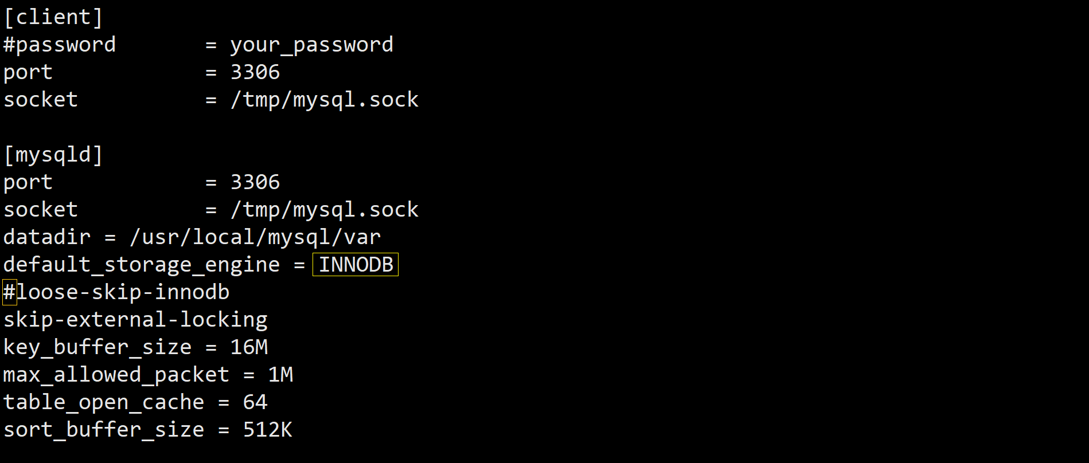Click the default_storage_engine setting name
The width and height of the screenshot is (1089, 463).
142,265
